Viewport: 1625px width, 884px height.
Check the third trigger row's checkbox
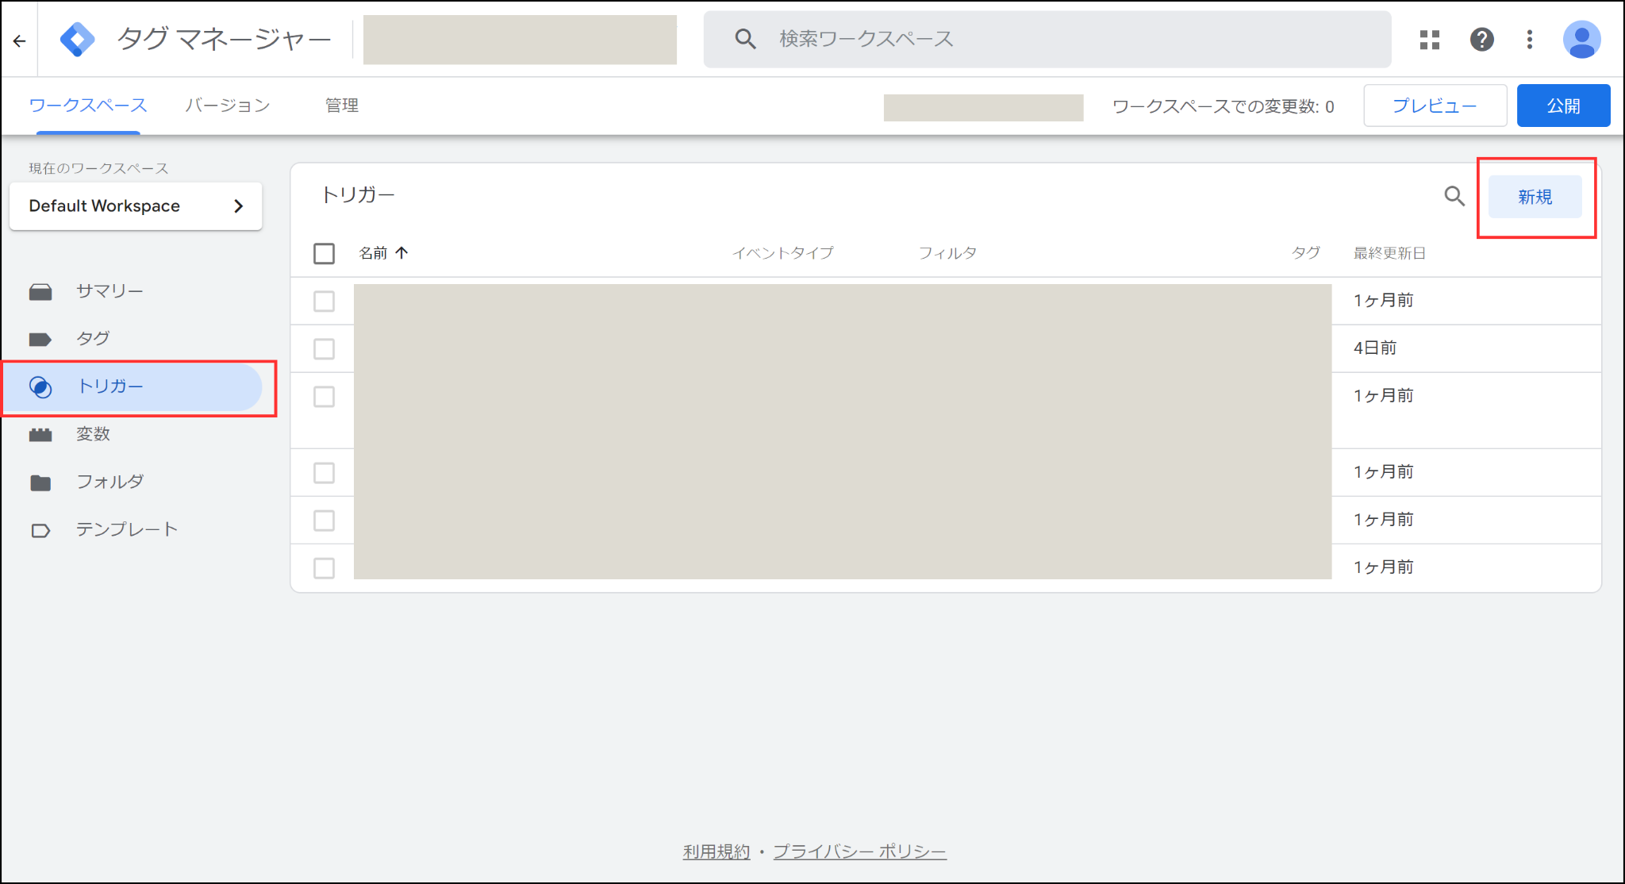pyautogui.click(x=324, y=396)
